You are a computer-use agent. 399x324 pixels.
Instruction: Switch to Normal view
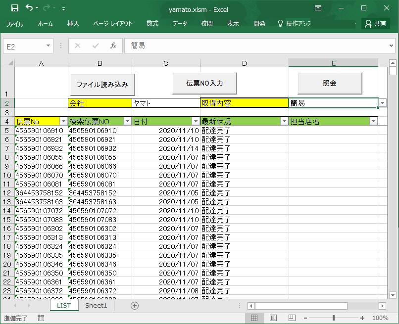254,318
